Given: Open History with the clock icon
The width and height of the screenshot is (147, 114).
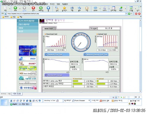Looking at the screenshot, I should coord(72,8).
